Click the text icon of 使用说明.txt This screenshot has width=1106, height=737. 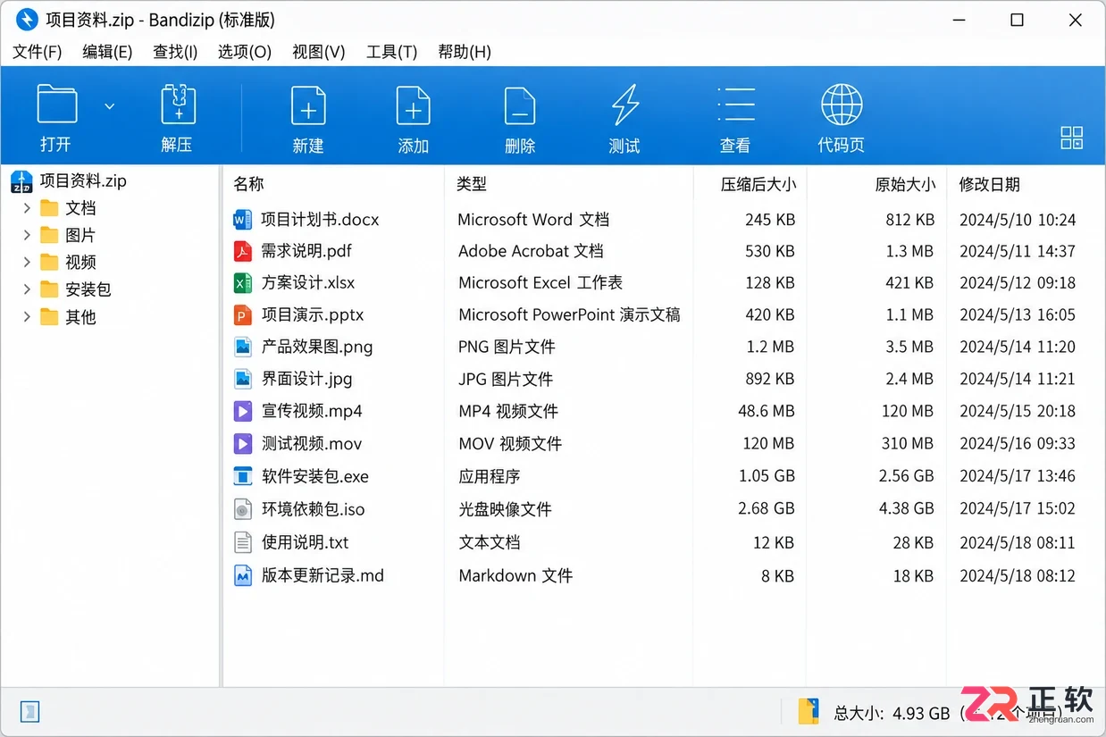(x=242, y=542)
